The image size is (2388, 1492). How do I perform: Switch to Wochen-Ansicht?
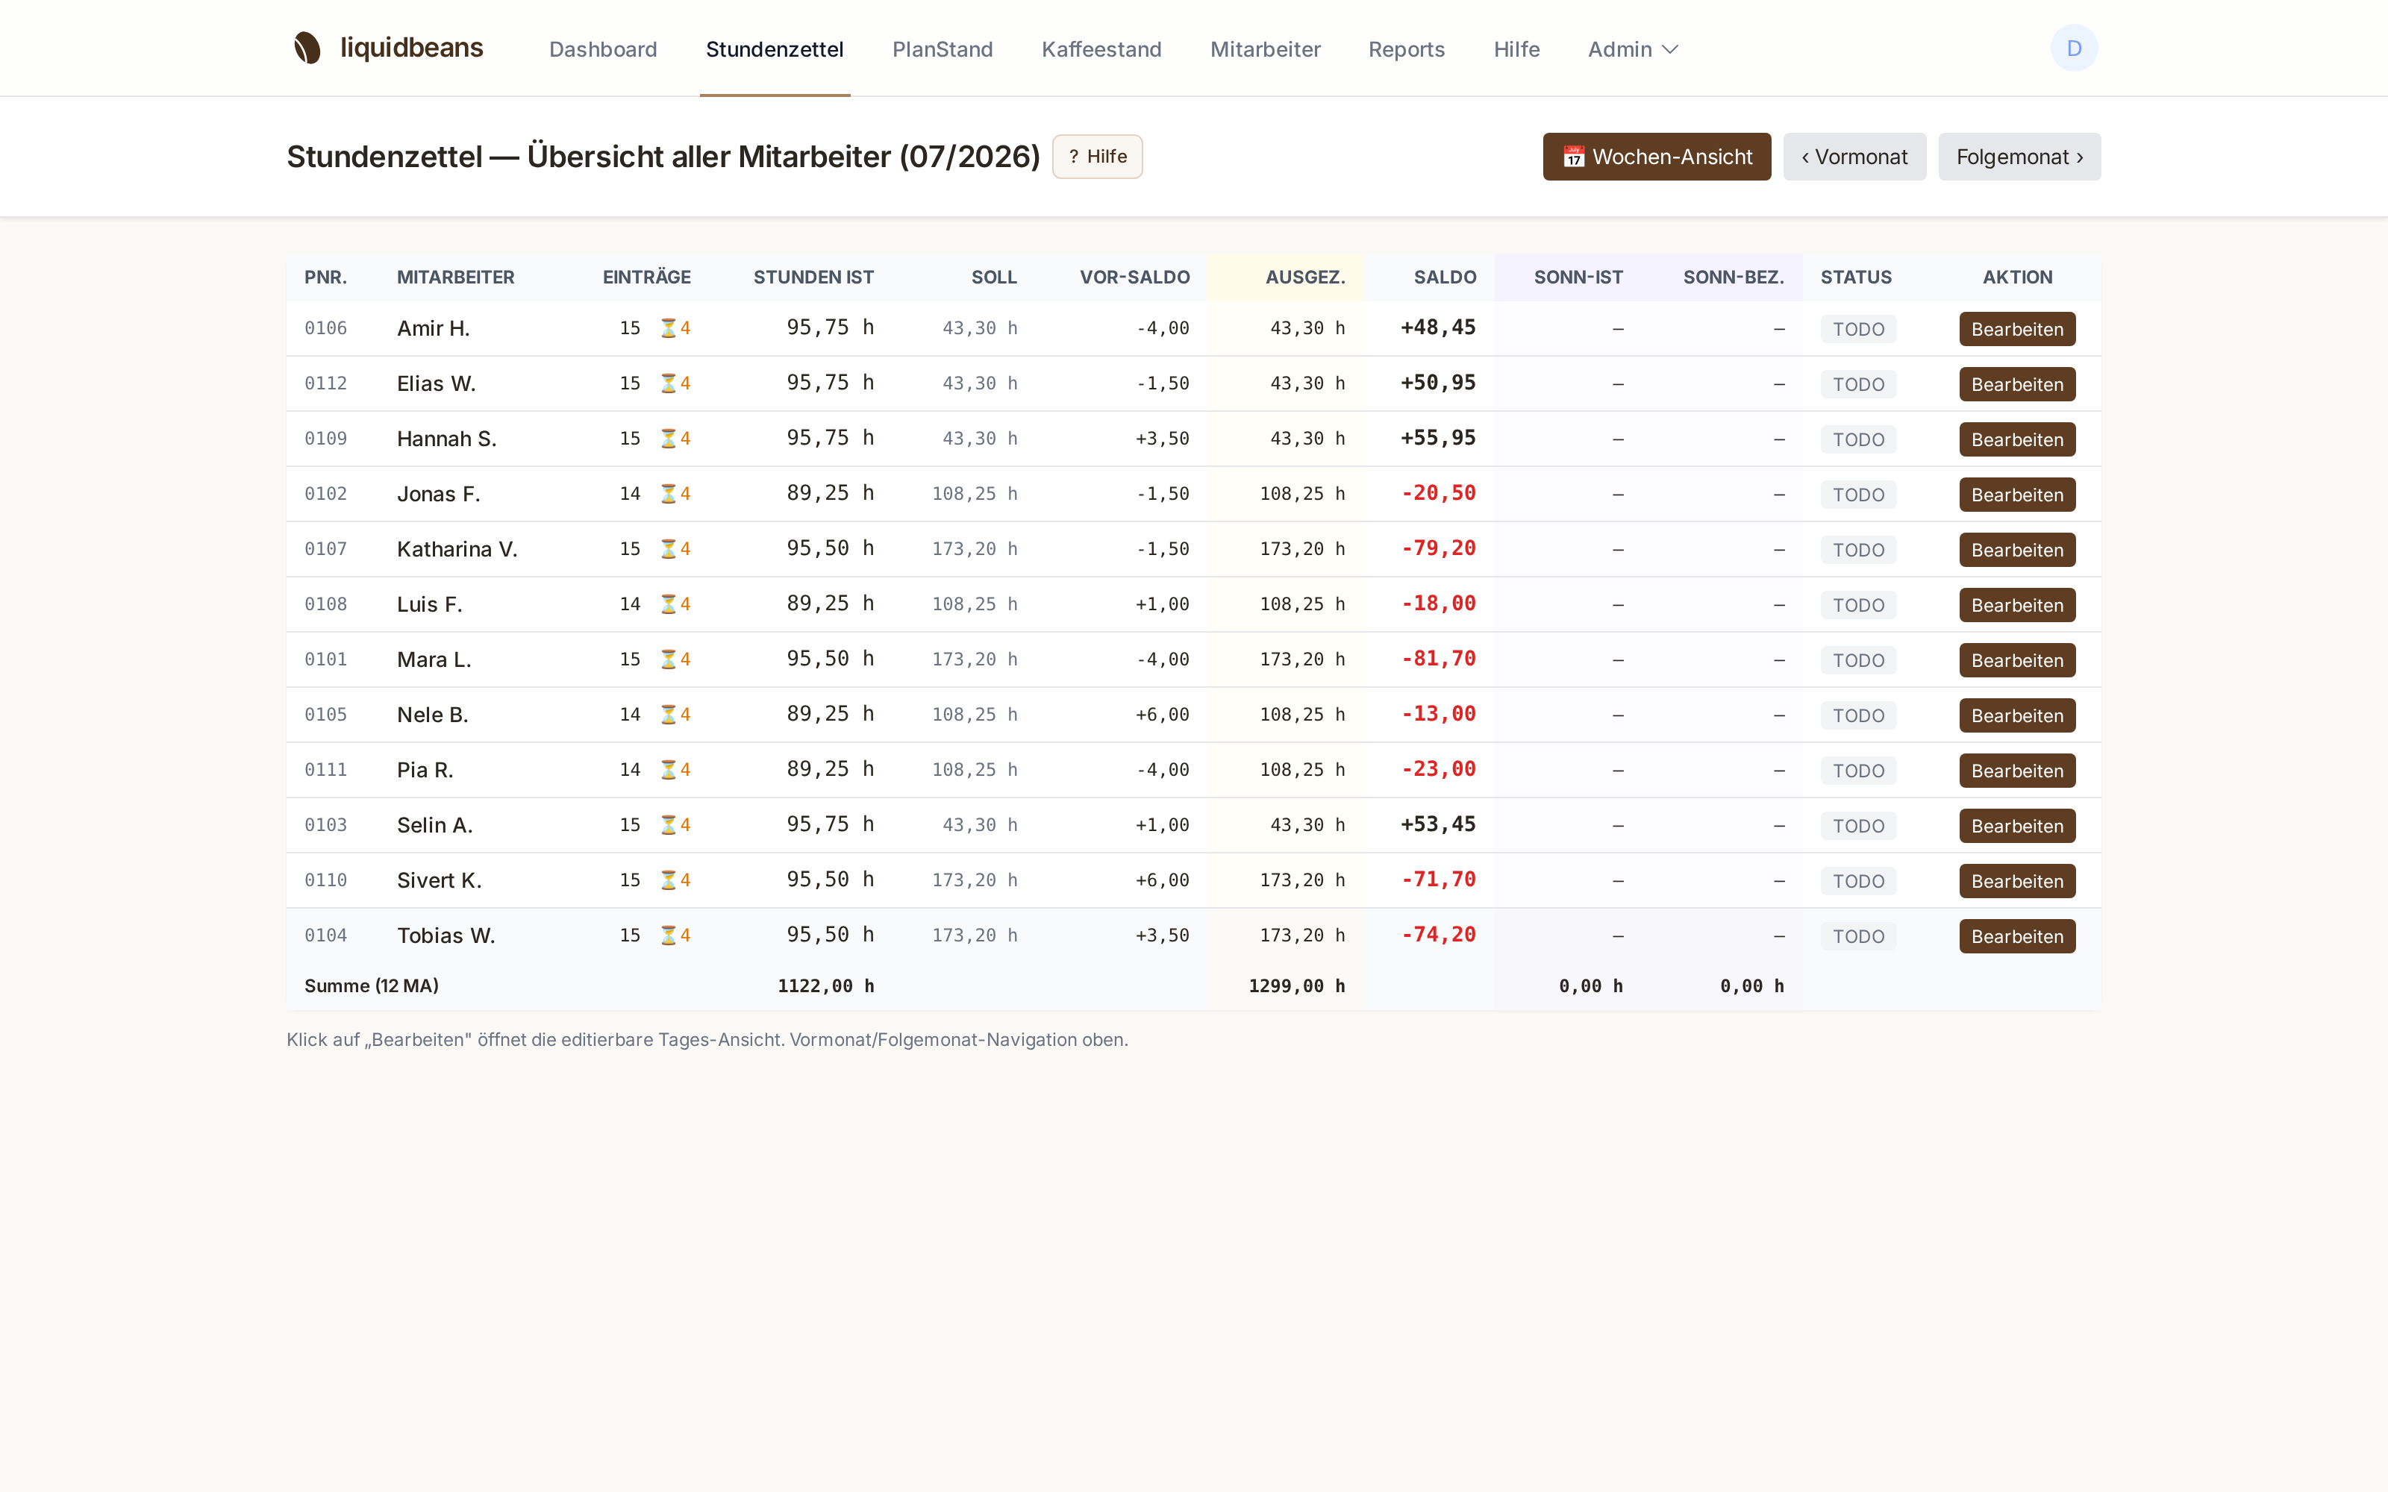1657,157
